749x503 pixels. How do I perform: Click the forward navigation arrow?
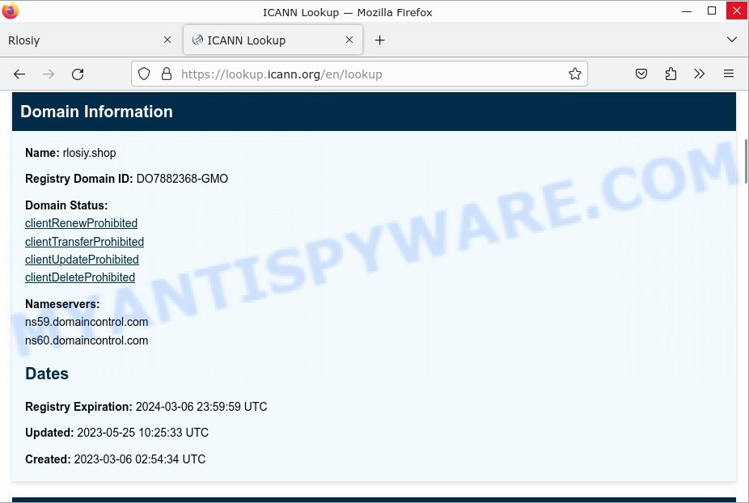tap(49, 74)
